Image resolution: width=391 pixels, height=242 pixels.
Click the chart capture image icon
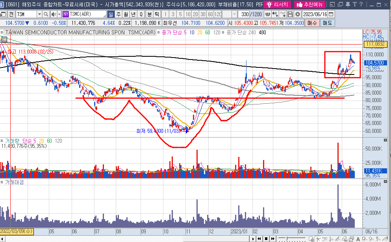tap(351, 239)
